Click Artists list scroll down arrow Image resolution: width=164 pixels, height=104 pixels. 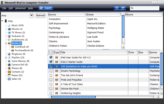(x=123, y=48)
